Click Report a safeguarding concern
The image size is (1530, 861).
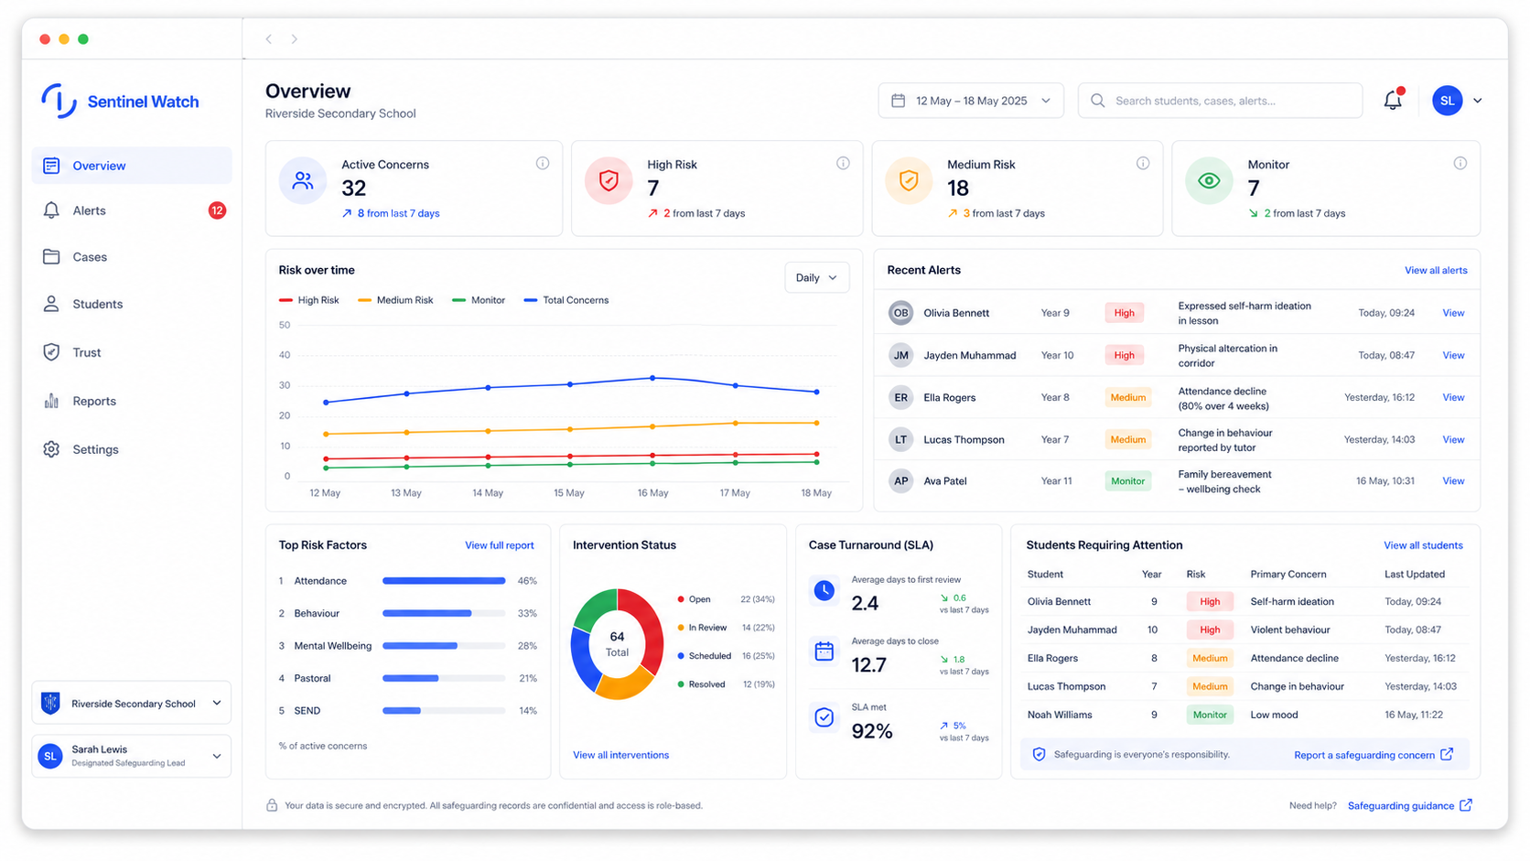1374,755
